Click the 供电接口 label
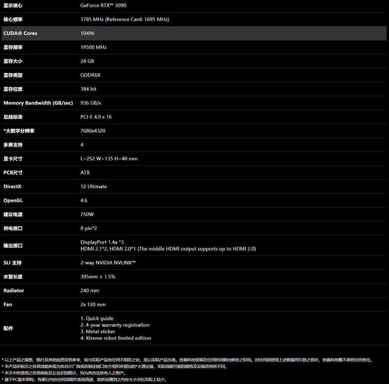The width and height of the screenshot is (389, 384). 13,228
